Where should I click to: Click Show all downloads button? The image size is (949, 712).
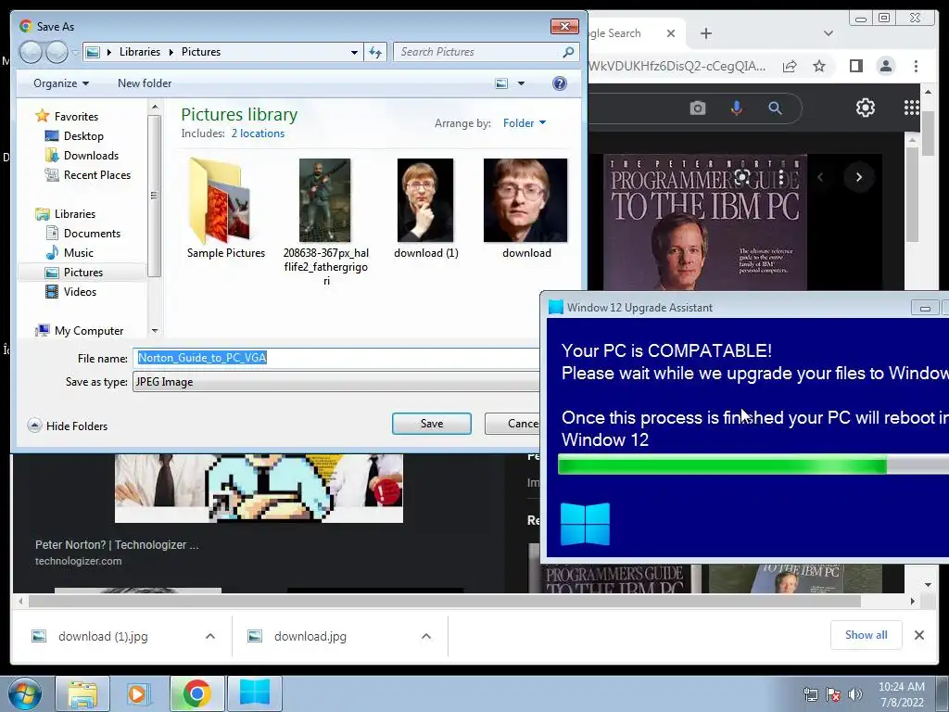coord(867,634)
